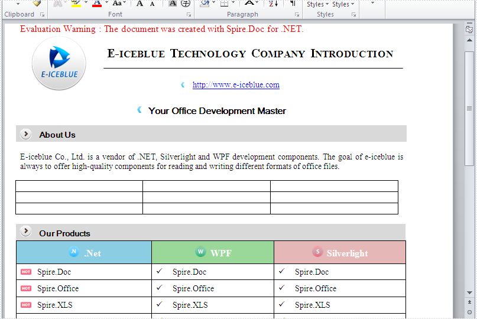Click the Enclose Characters circled icon
This screenshot has height=319, width=477.
pyautogui.click(x=186, y=4)
